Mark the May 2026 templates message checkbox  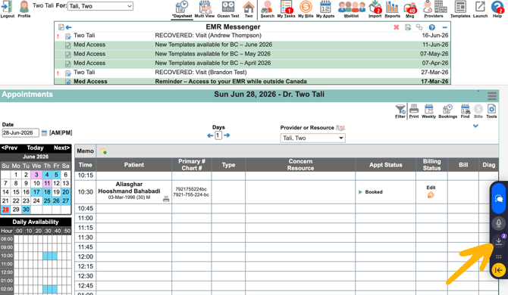68,54
